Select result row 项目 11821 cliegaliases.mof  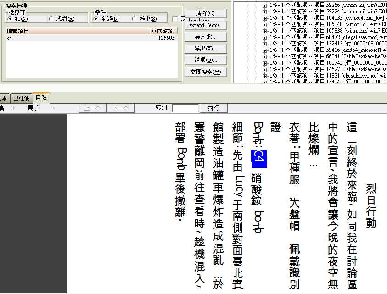pyautogui.click(x=328, y=76)
